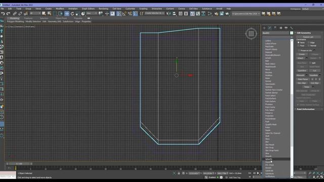Click the Attach button

(301, 59)
